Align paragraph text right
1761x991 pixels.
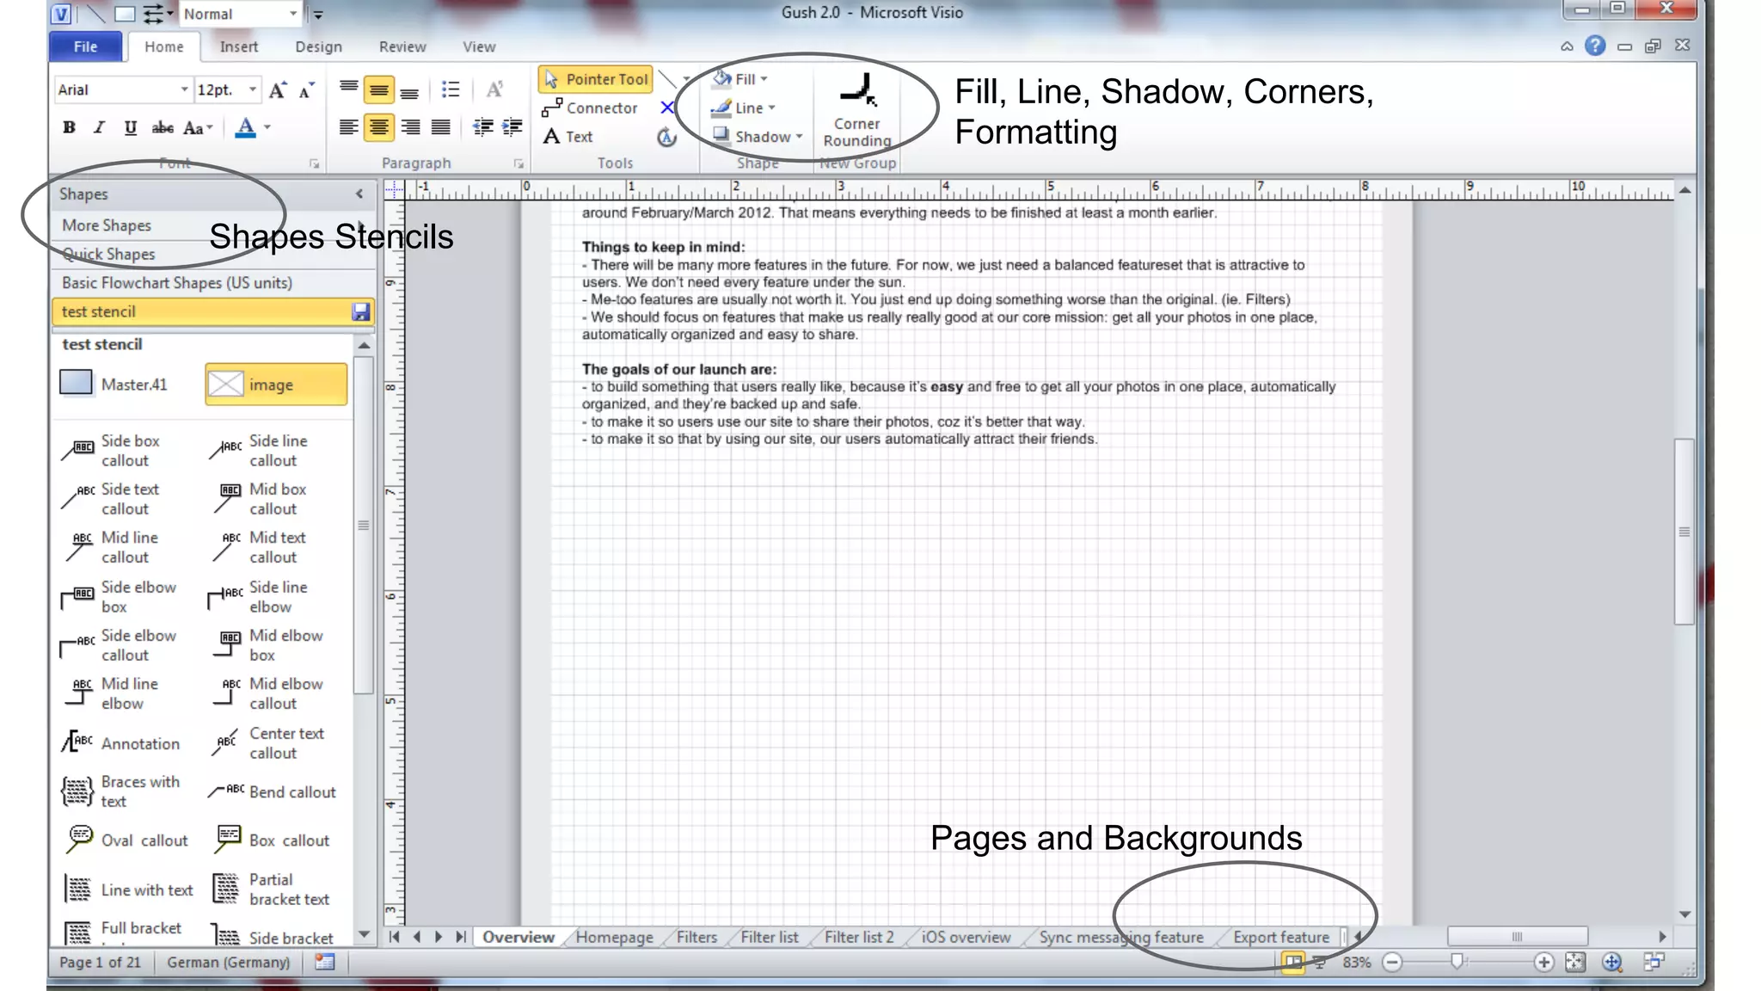pos(411,127)
